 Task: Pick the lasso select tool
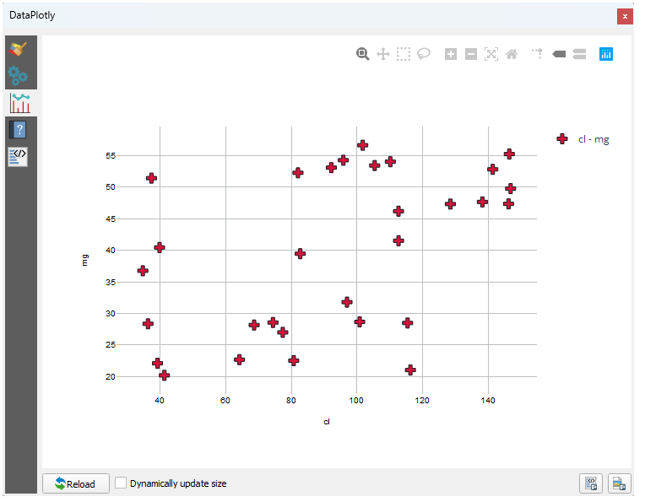click(424, 54)
